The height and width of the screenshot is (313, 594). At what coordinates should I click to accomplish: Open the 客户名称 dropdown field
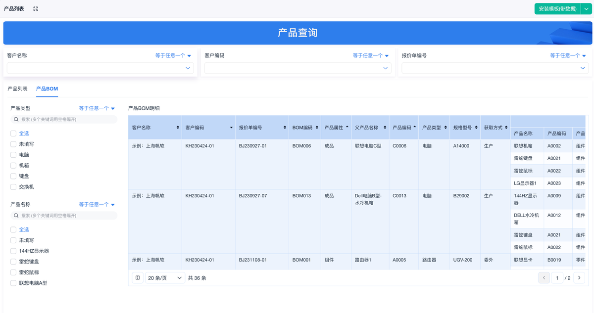pyautogui.click(x=100, y=68)
